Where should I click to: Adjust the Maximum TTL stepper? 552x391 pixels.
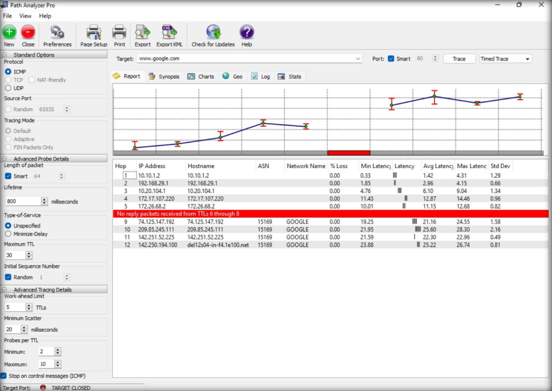coord(29,255)
